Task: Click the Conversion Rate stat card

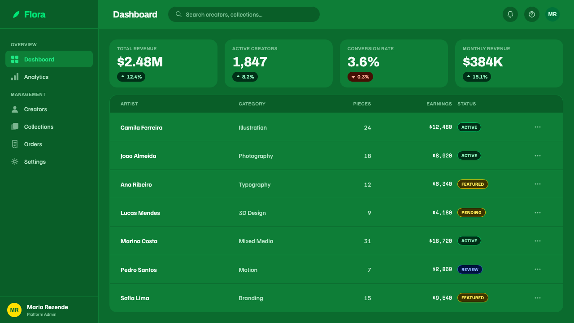Action: (394, 63)
